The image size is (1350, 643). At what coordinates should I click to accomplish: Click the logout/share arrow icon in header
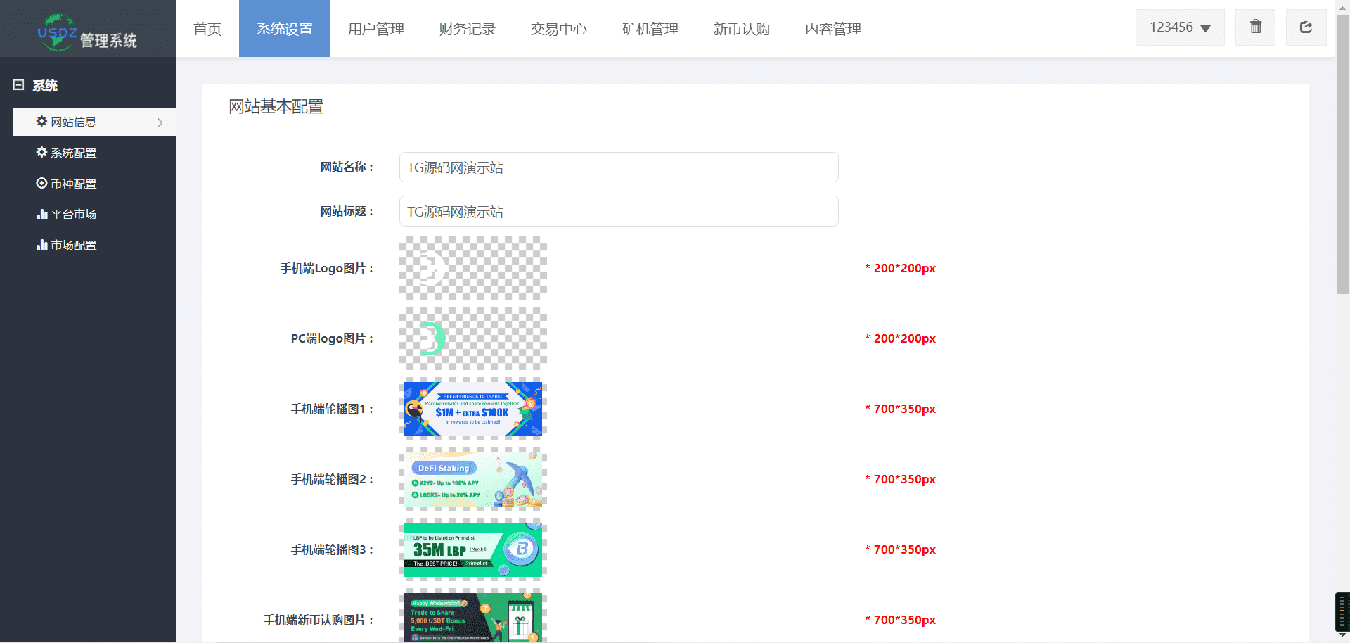click(1306, 27)
